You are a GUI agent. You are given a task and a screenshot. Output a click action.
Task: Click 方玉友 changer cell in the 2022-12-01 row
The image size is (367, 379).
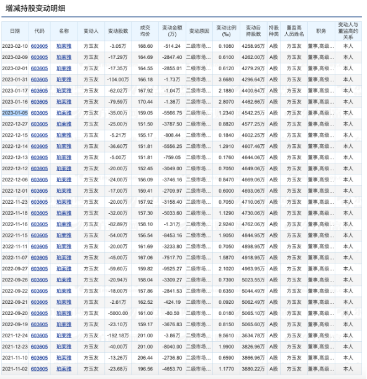tap(91, 191)
